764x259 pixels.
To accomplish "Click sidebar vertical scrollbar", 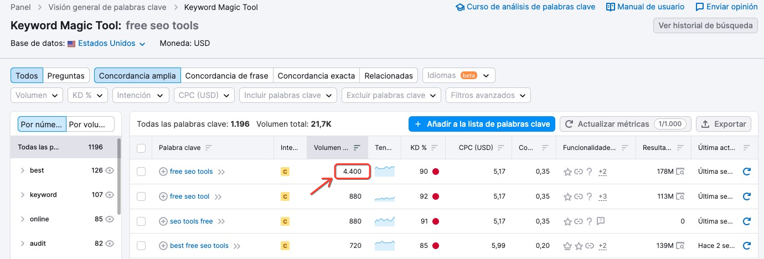I will point(119,177).
